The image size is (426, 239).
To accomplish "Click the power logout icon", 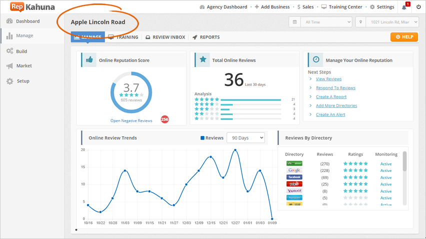I will point(418,7).
